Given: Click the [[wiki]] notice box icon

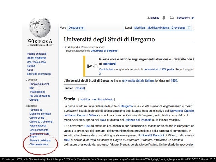Looking at the screenshot, I should pos(92,66).
